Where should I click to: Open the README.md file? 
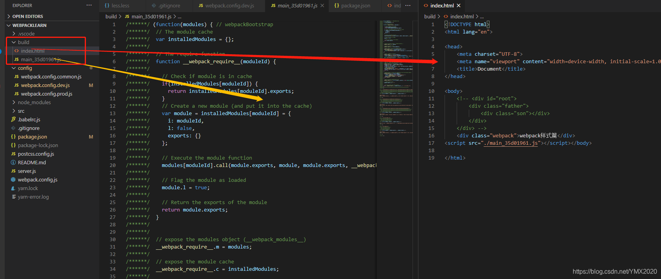(x=52, y=162)
